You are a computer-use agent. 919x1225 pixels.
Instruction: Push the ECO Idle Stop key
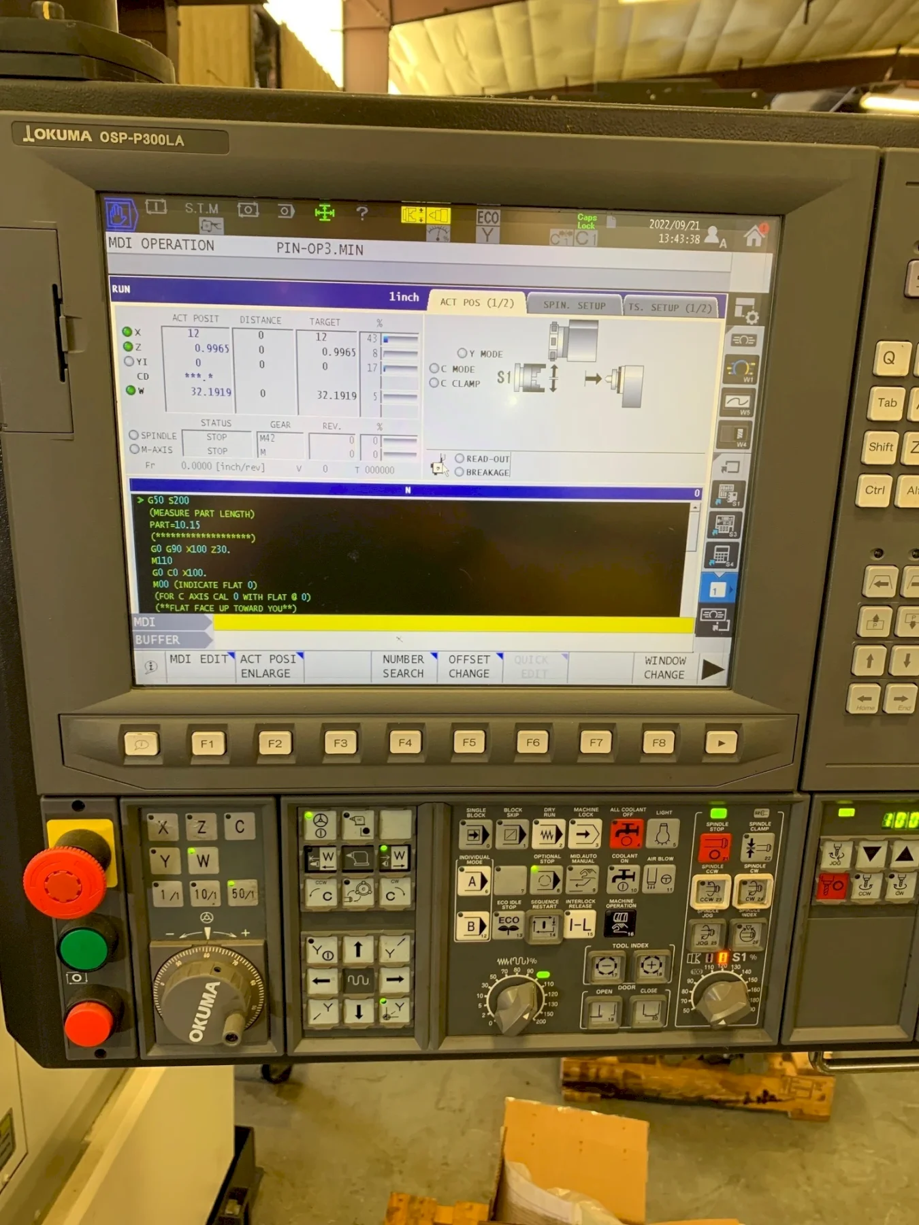tap(508, 926)
